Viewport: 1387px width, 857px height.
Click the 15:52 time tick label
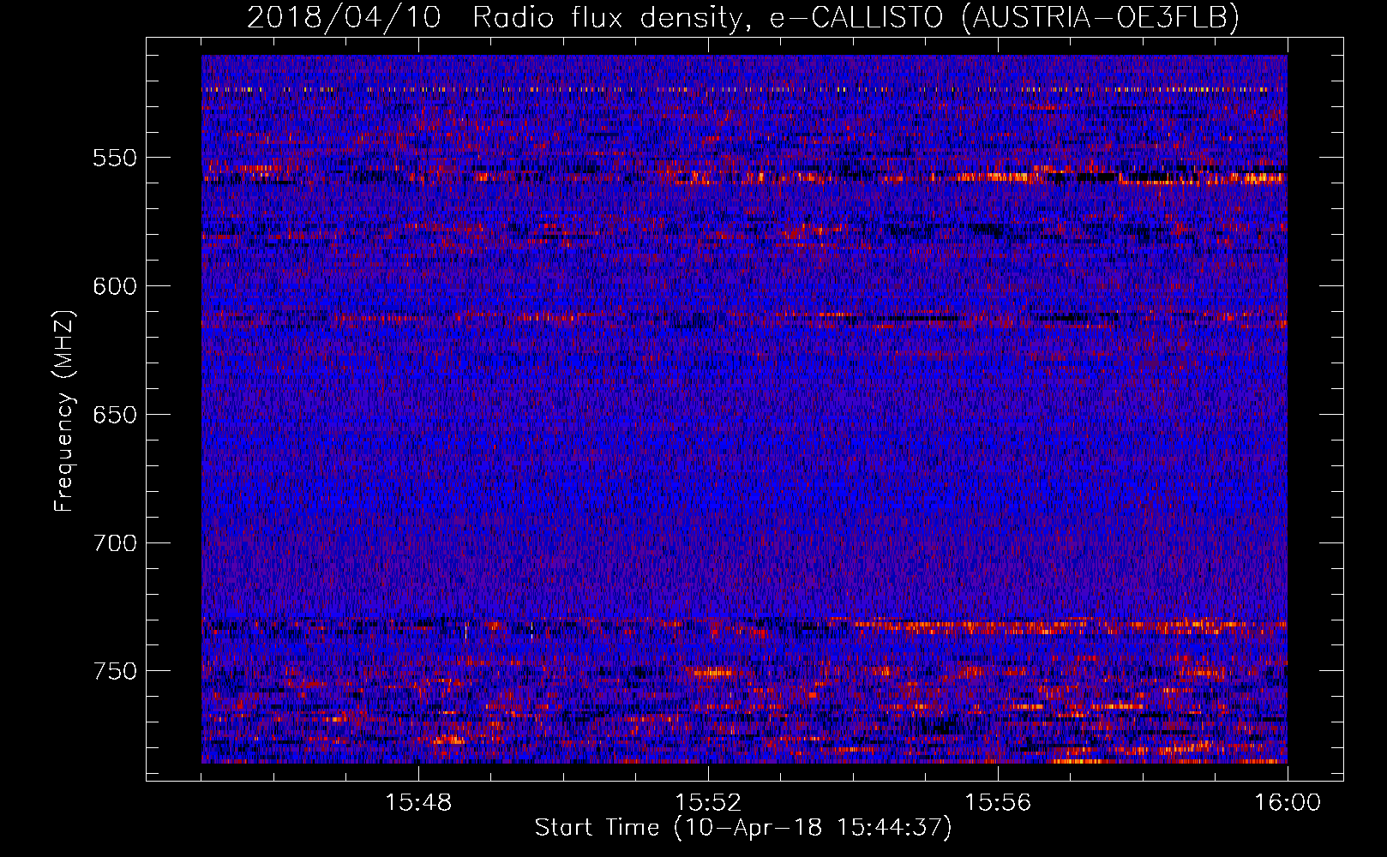tap(708, 803)
